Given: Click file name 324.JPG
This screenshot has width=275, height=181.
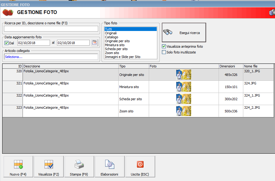Looking at the screenshot, I should [250, 83].
